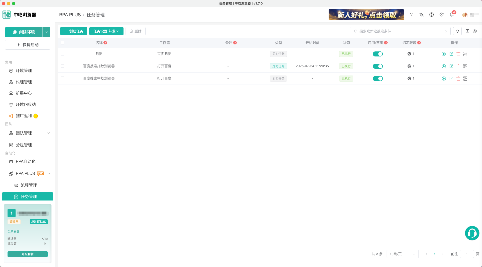Disable the 截图 task toggle
Screen dimensions: 482x267
(x=378, y=54)
